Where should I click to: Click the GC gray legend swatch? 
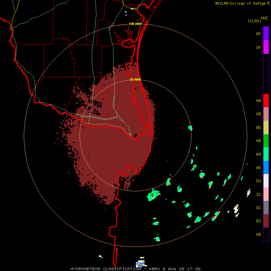pyautogui.click(x=266, y=207)
